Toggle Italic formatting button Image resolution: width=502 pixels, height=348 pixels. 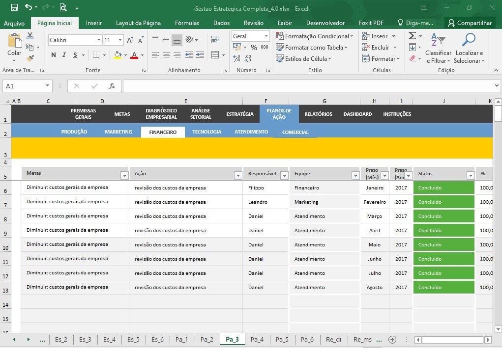[x=64, y=55]
